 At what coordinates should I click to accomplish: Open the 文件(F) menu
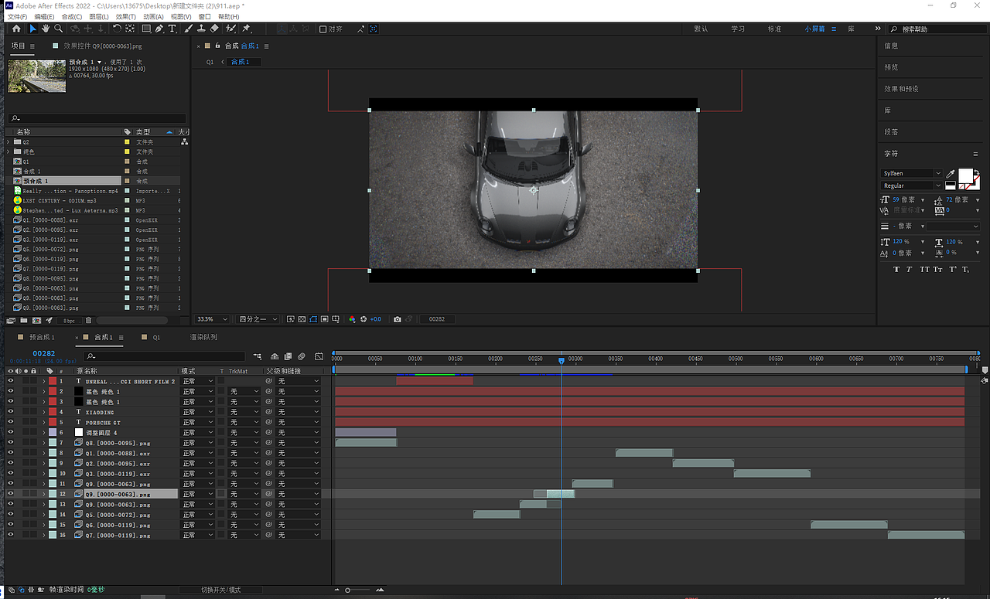pos(17,16)
